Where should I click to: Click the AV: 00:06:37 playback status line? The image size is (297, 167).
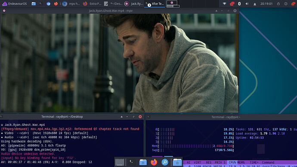[x=46, y=162]
